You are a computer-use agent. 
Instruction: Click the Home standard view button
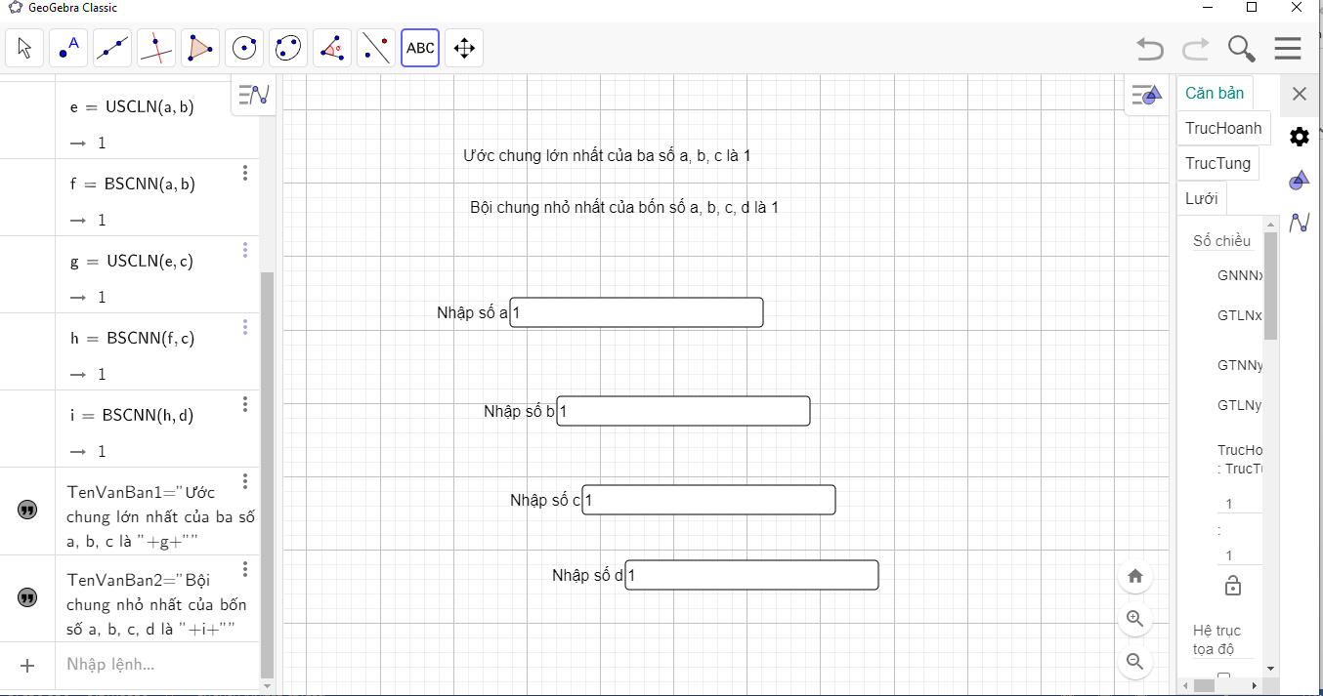coord(1135,576)
